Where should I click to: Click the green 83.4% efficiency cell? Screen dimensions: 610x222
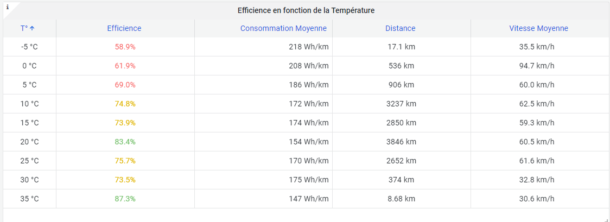tap(125, 142)
